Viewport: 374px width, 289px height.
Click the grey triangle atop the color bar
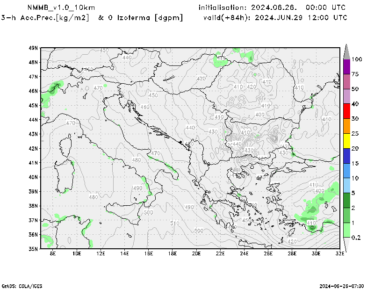point(346,51)
